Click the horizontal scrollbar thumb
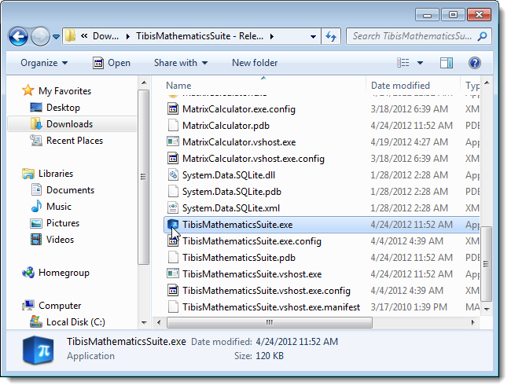511x389 pixels. [269, 322]
